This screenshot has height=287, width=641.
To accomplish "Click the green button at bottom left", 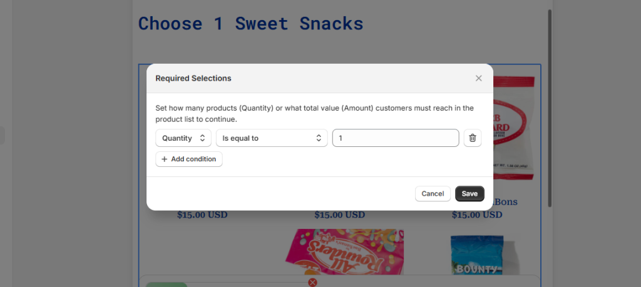I will pyautogui.click(x=167, y=284).
